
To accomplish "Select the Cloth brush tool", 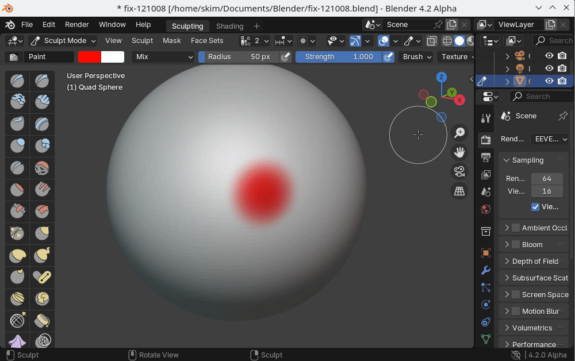I will pos(17,341).
